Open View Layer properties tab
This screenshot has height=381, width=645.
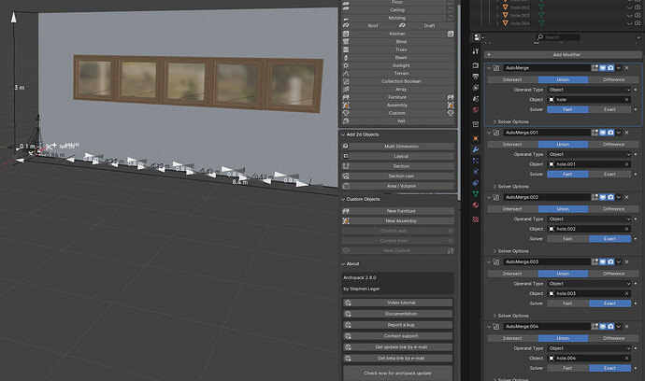coord(476,88)
